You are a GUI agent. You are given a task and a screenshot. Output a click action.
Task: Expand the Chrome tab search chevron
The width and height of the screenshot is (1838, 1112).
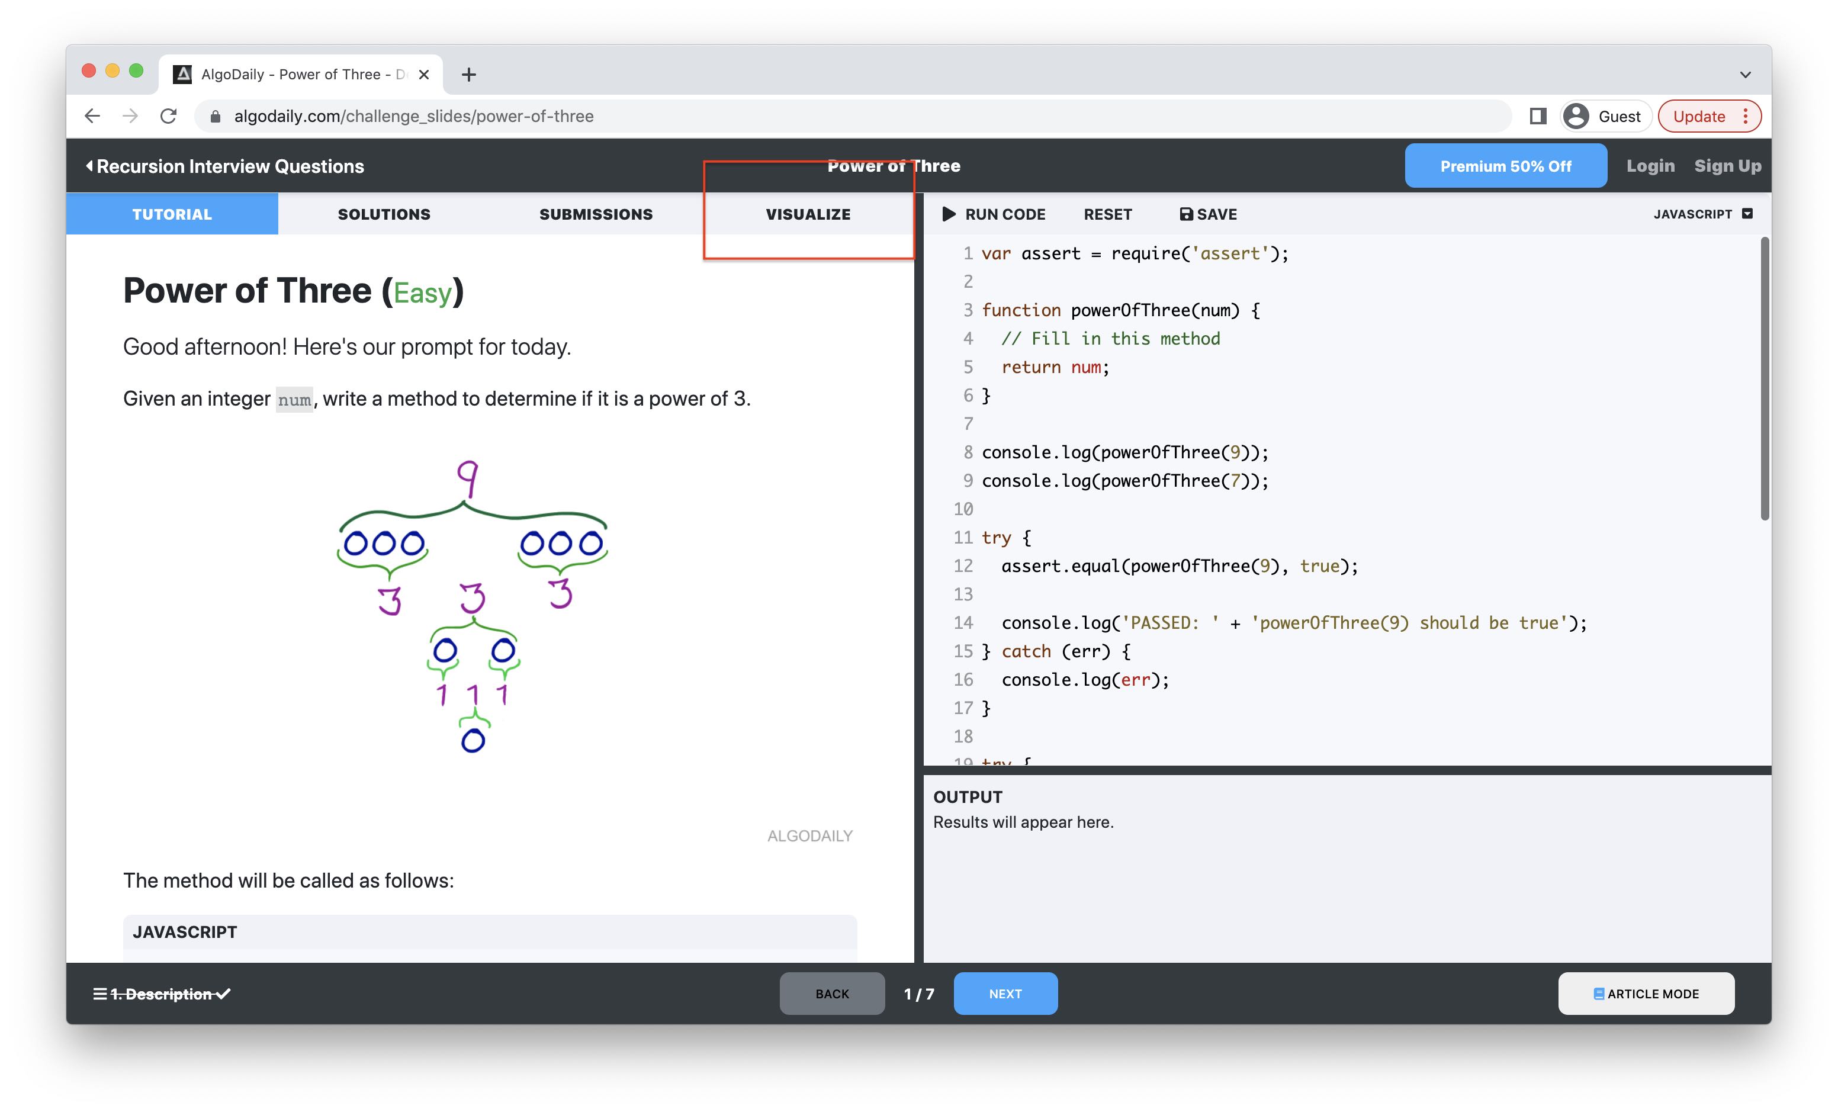1745,75
